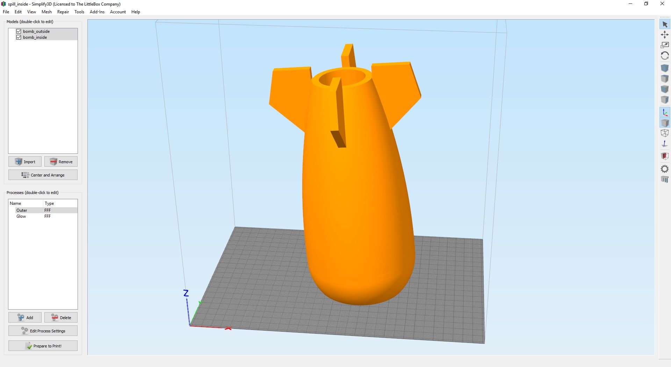671x367 pixels.
Task: Select the translate (move) model tool
Action: 665,35
